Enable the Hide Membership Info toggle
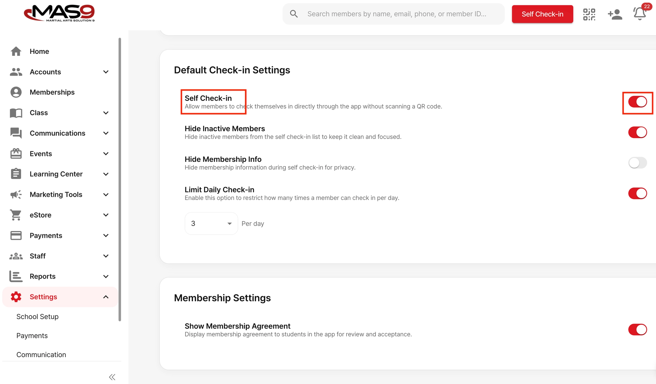 coord(637,163)
